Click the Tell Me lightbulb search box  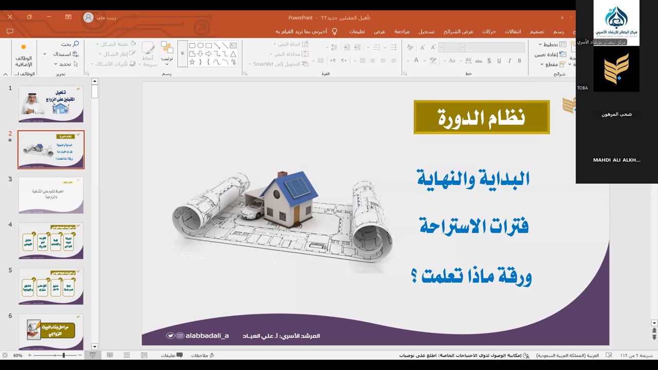point(307,31)
